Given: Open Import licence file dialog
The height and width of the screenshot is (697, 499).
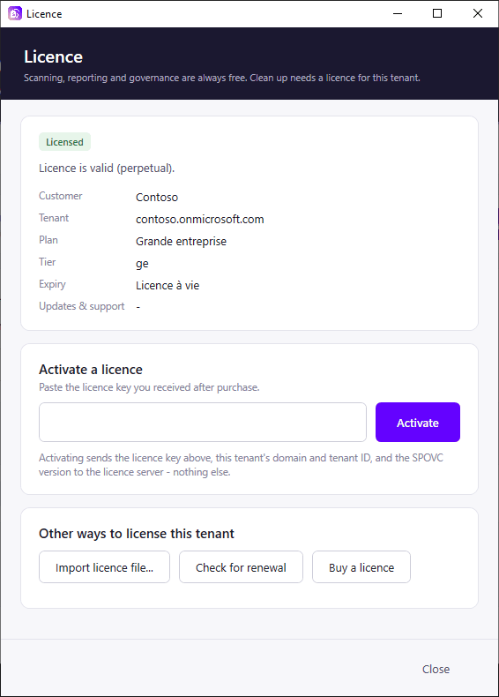Looking at the screenshot, I should (104, 567).
